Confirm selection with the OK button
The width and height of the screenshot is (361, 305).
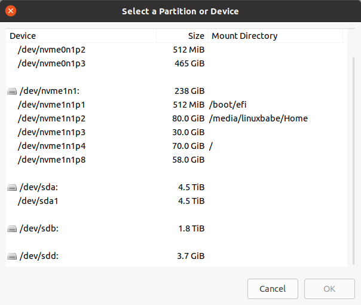pos(329,289)
